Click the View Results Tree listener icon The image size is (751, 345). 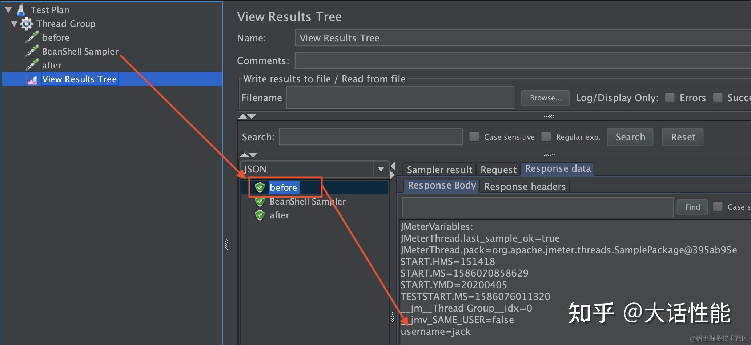32,79
